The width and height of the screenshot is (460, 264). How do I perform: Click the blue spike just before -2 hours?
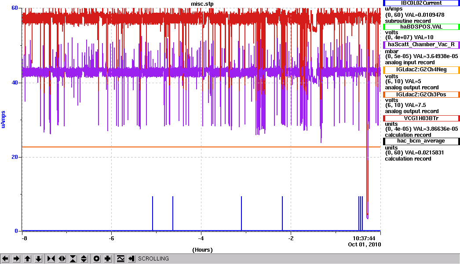[282, 213]
